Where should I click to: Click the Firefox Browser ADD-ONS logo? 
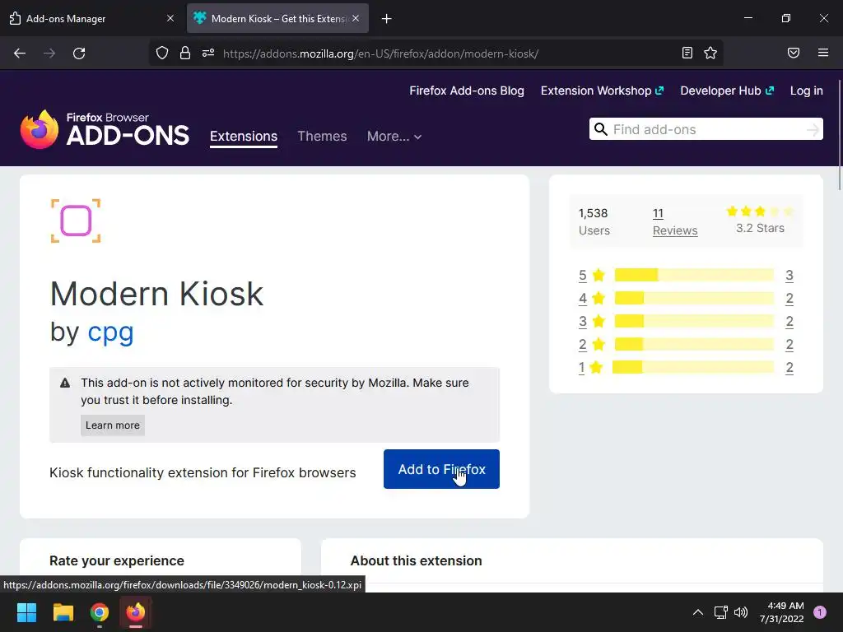coord(105,129)
